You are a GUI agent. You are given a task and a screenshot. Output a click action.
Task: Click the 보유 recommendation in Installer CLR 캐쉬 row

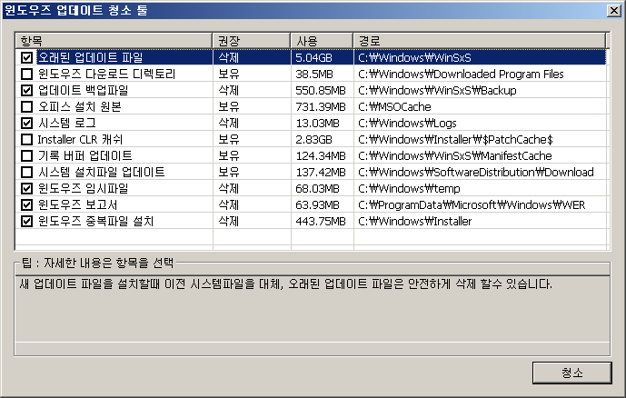[229, 139]
